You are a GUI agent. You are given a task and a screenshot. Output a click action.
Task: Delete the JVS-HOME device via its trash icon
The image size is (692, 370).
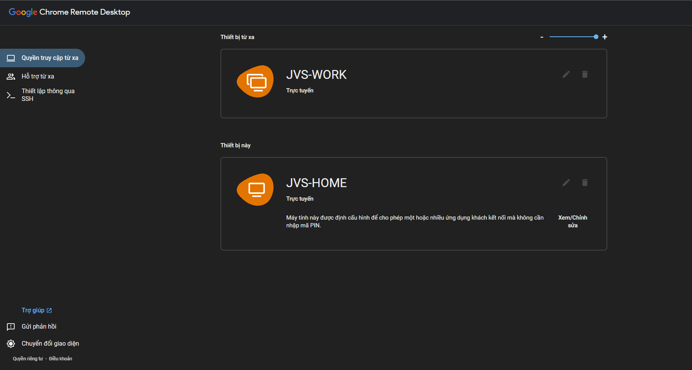tap(585, 182)
